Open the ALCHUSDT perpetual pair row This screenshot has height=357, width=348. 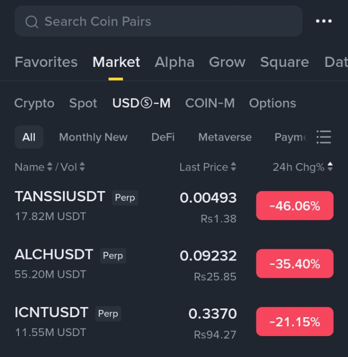174,264
